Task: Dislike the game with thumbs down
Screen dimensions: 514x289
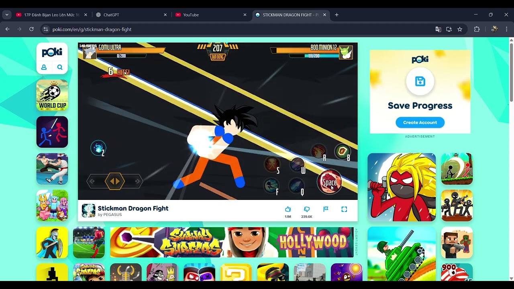Action: pyautogui.click(x=307, y=209)
